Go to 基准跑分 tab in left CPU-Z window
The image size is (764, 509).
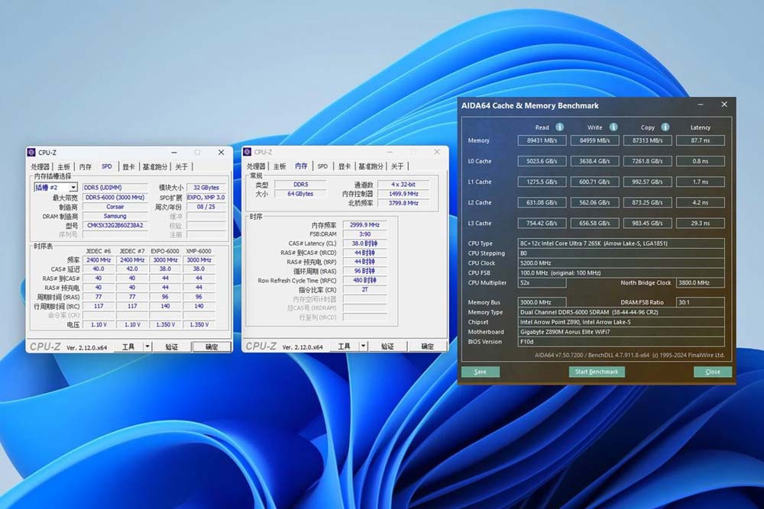coord(155,166)
